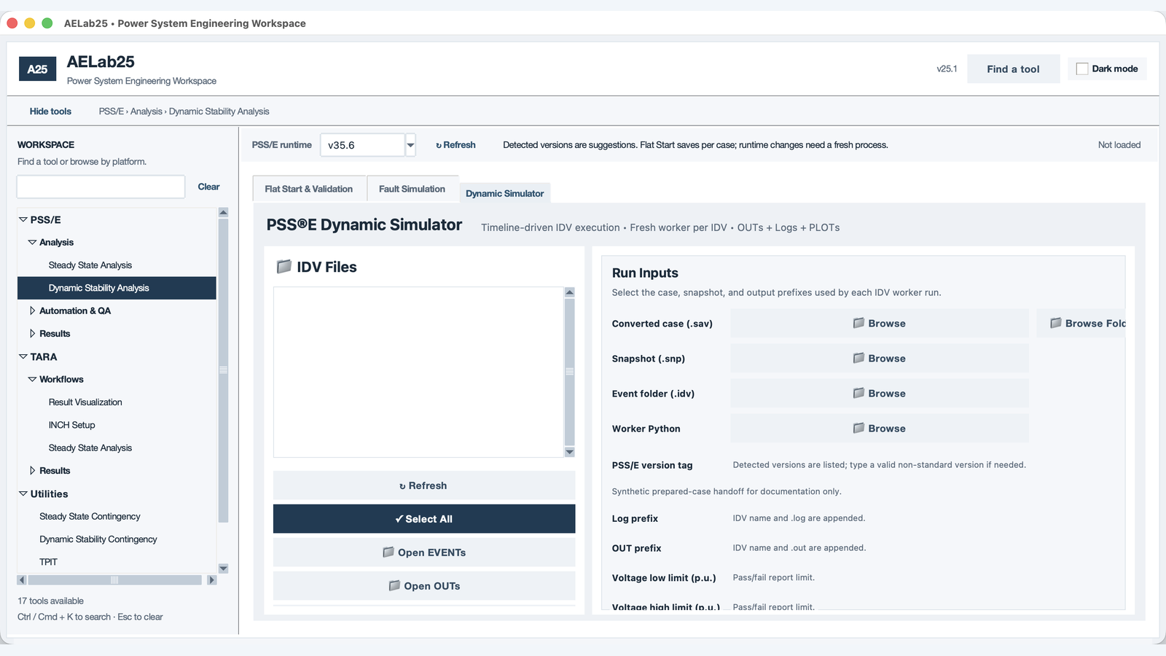Viewport: 1166px width, 656px height.
Task: Collapse the TARA tree group
Action: coord(23,356)
